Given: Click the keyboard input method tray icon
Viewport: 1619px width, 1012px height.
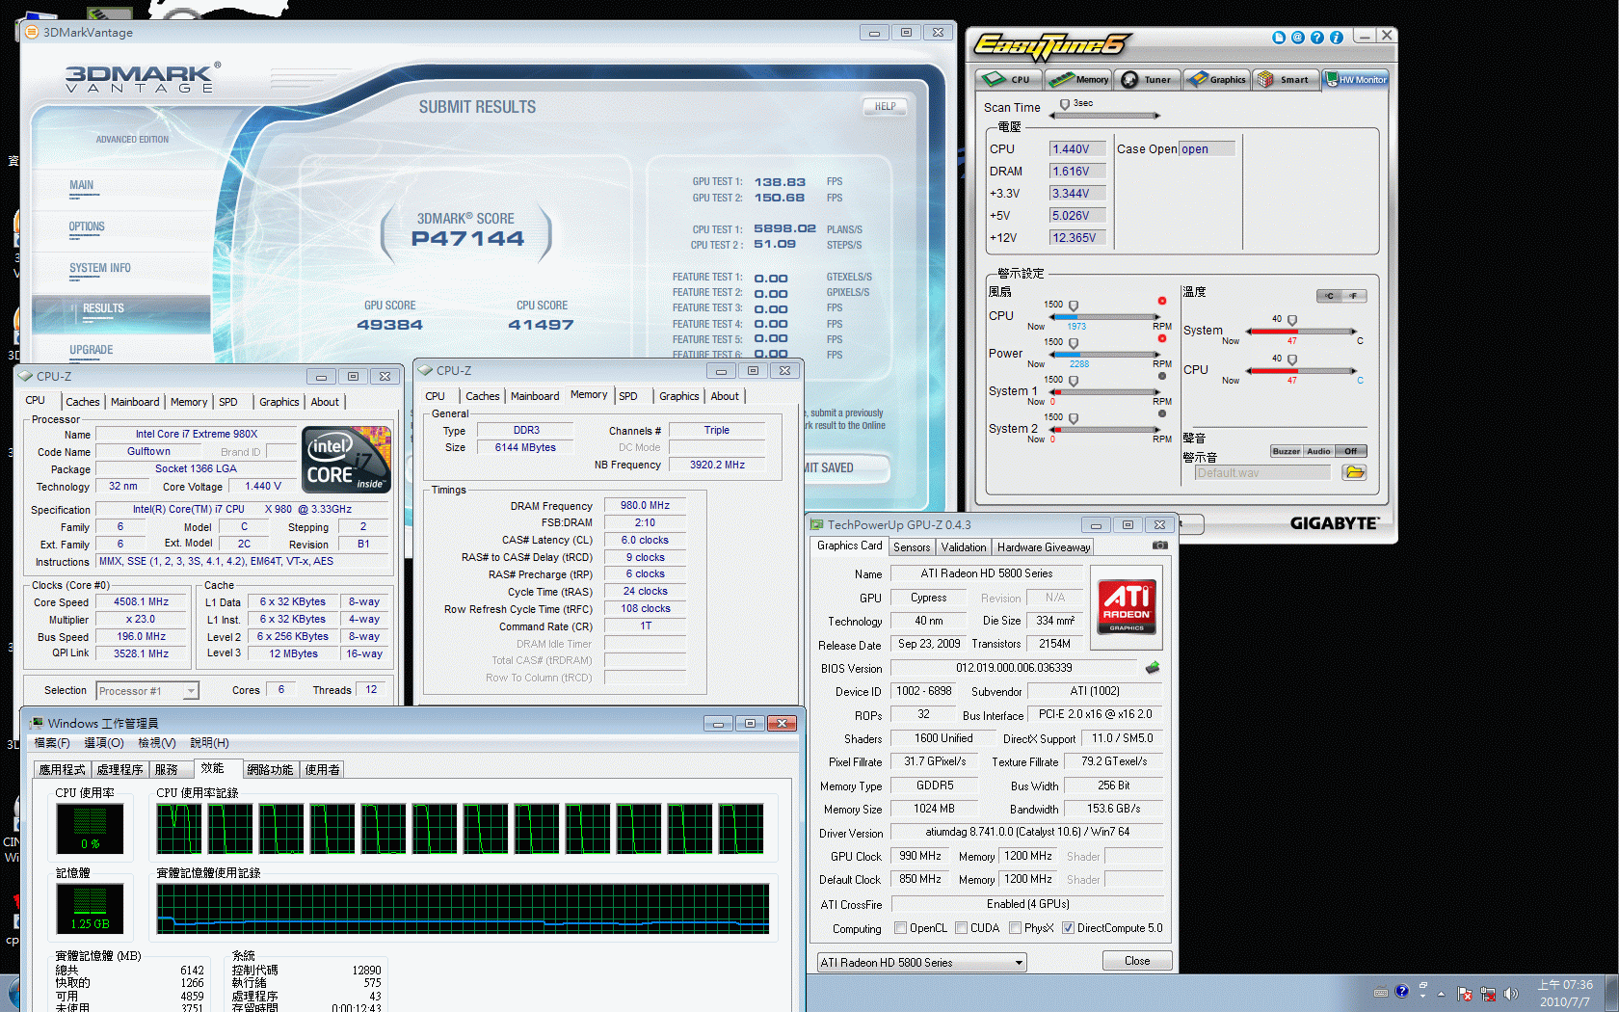Looking at the screenshot, I should (x=1381, y=992).
